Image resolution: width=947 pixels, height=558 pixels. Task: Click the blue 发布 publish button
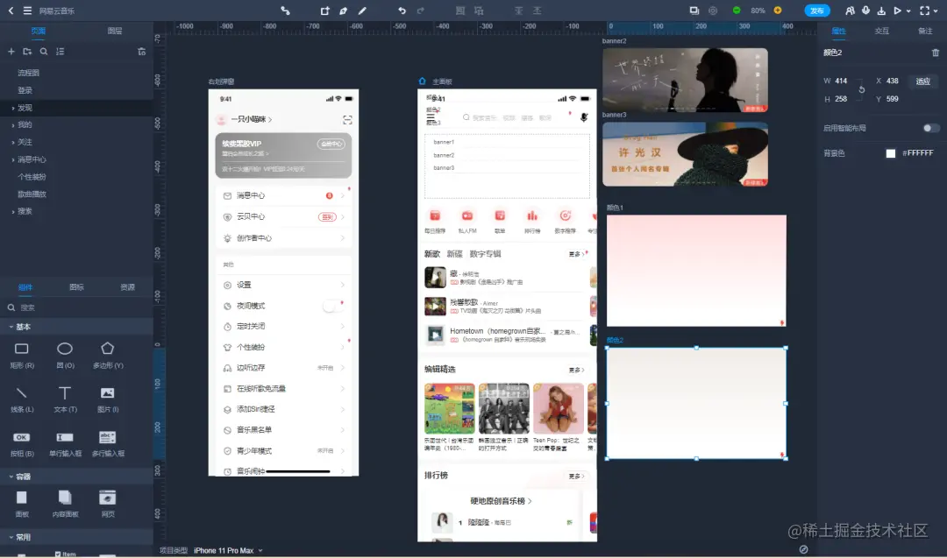point(817,11)
